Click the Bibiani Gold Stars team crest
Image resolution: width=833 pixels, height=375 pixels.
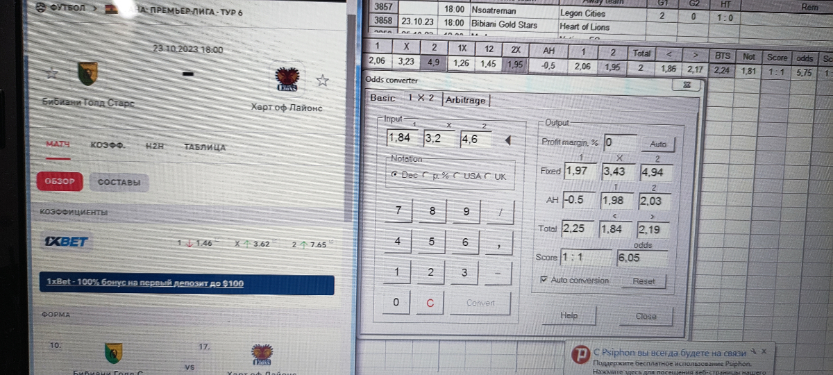coord(87,73)
